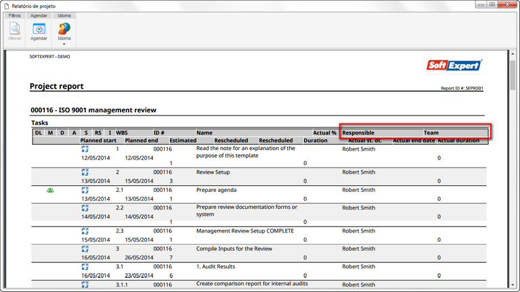Click status icon for Review Setup task

(85, 172)
